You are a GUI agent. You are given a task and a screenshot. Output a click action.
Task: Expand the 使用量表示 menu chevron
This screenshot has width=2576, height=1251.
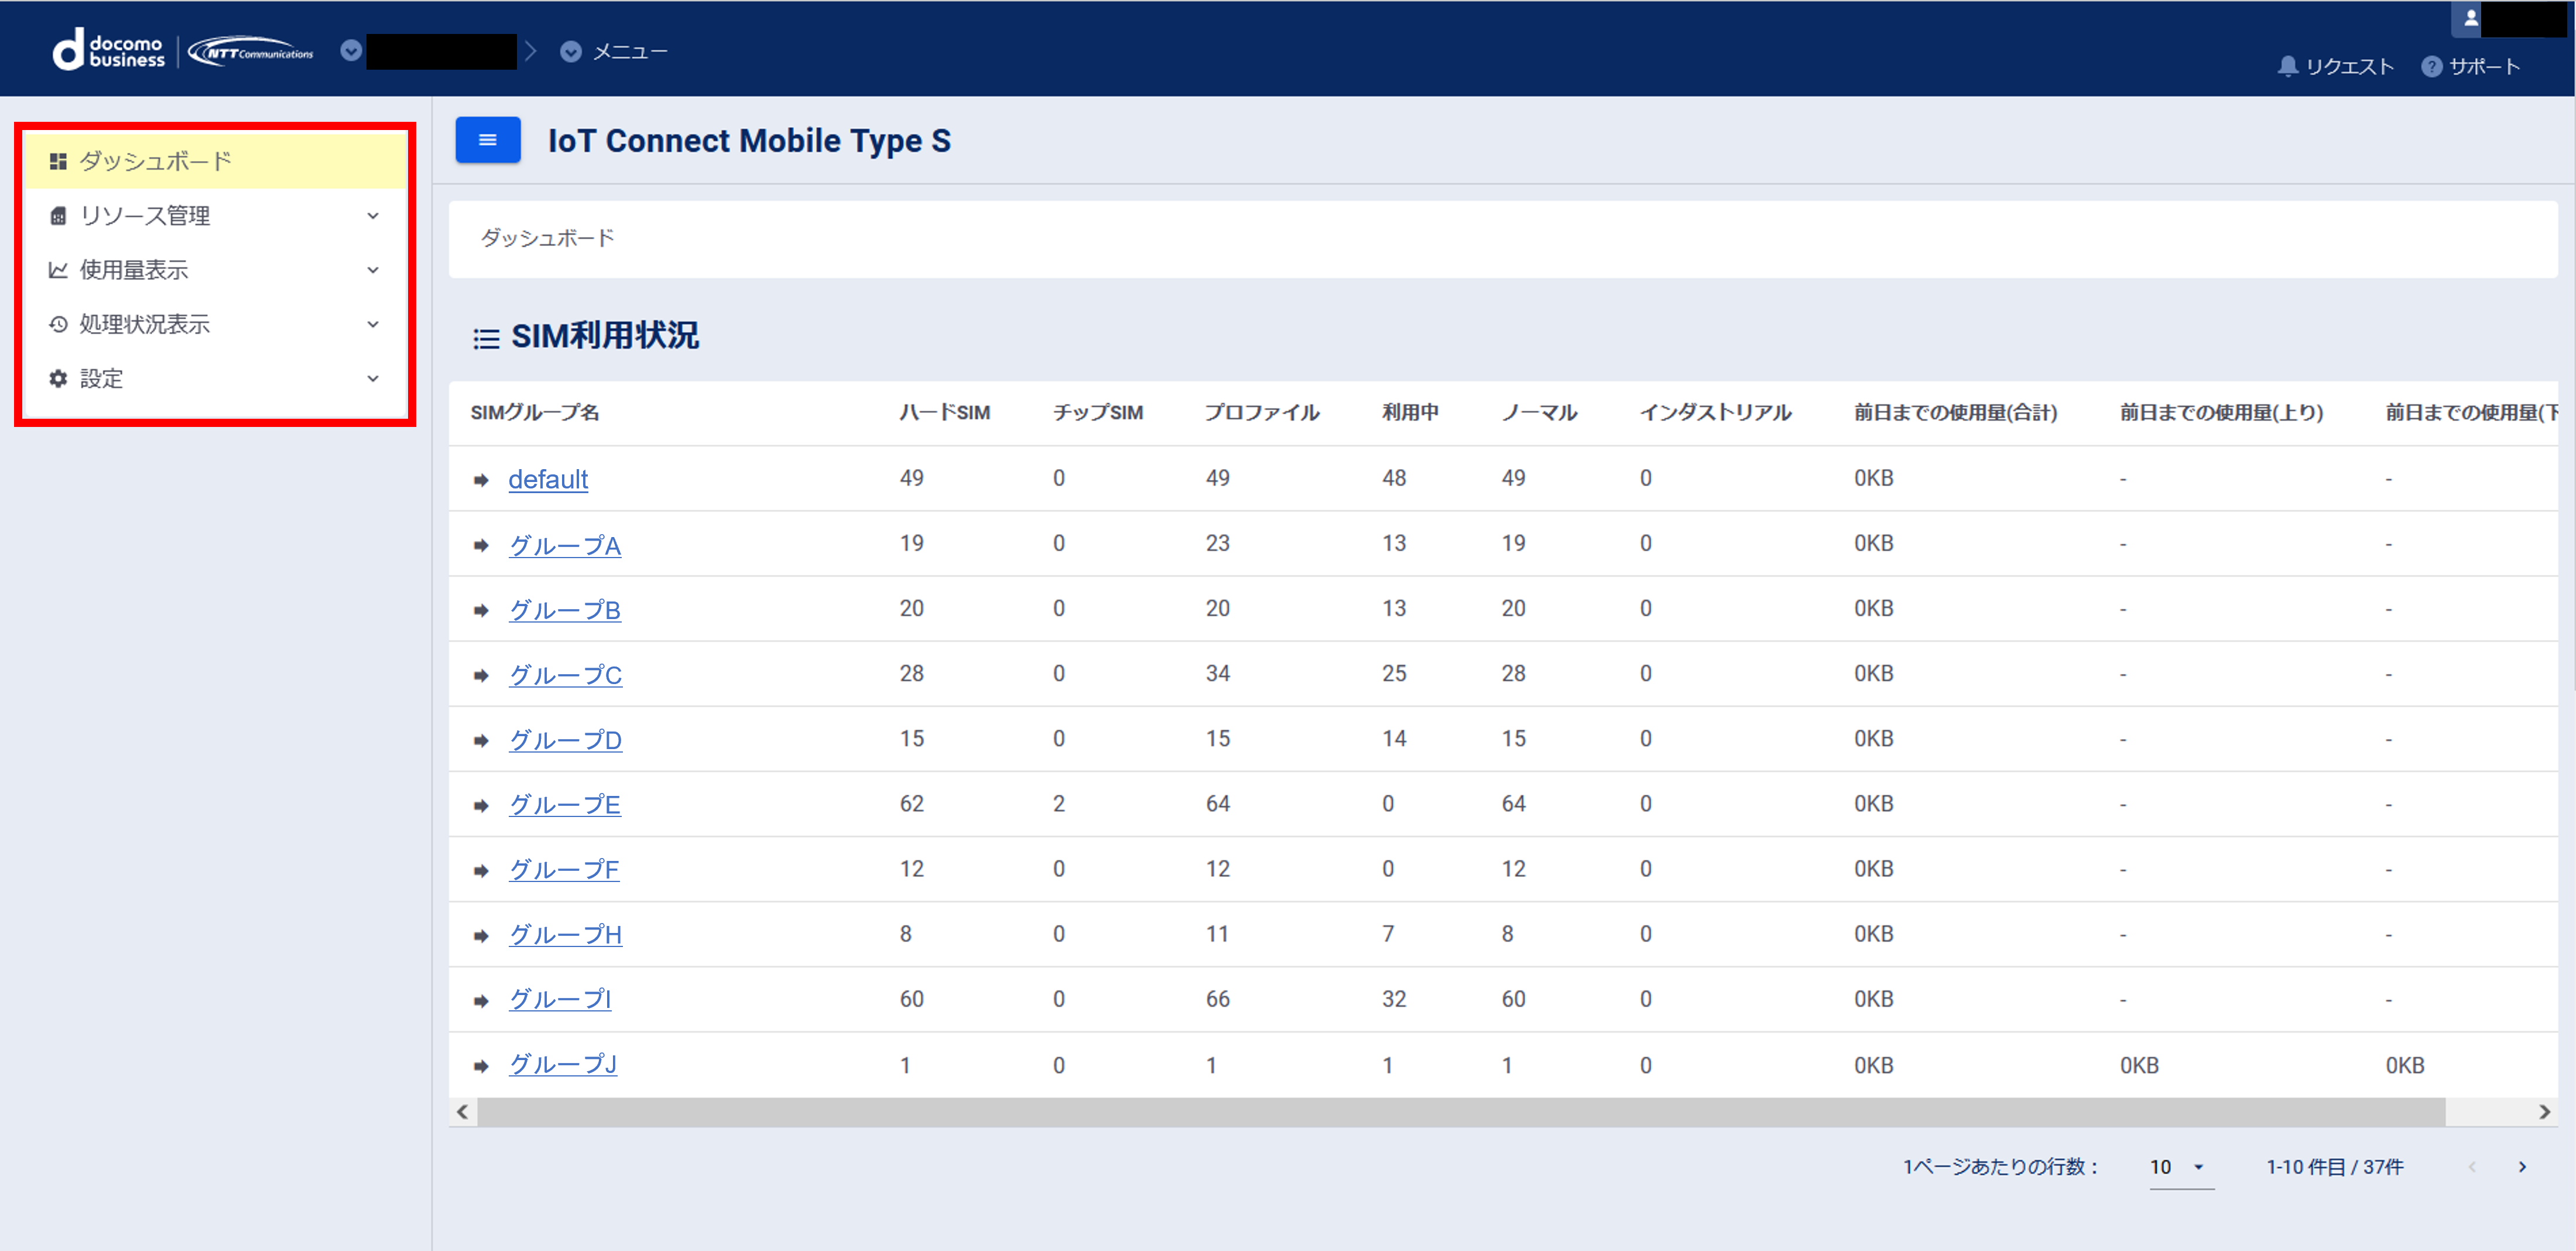(373, 270)
